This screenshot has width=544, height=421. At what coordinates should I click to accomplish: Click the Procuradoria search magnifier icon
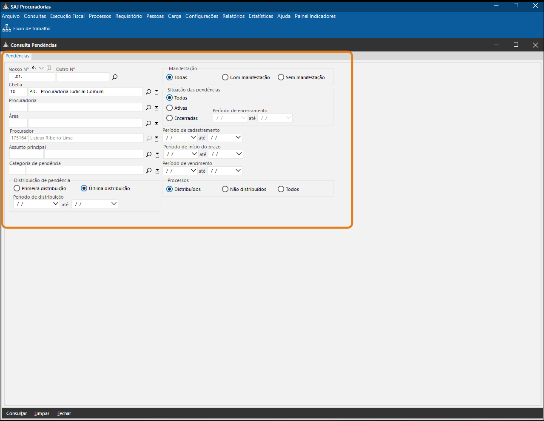[148, 108]
